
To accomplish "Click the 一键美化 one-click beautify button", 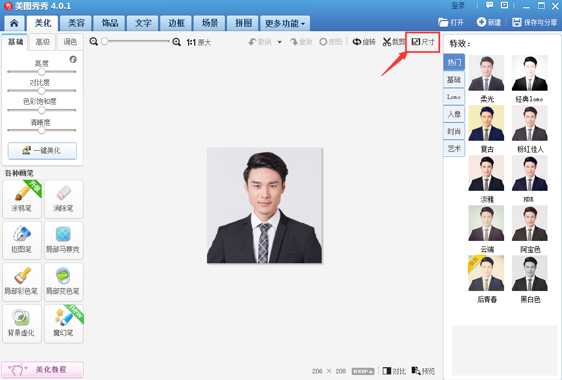I will point(42,151).
